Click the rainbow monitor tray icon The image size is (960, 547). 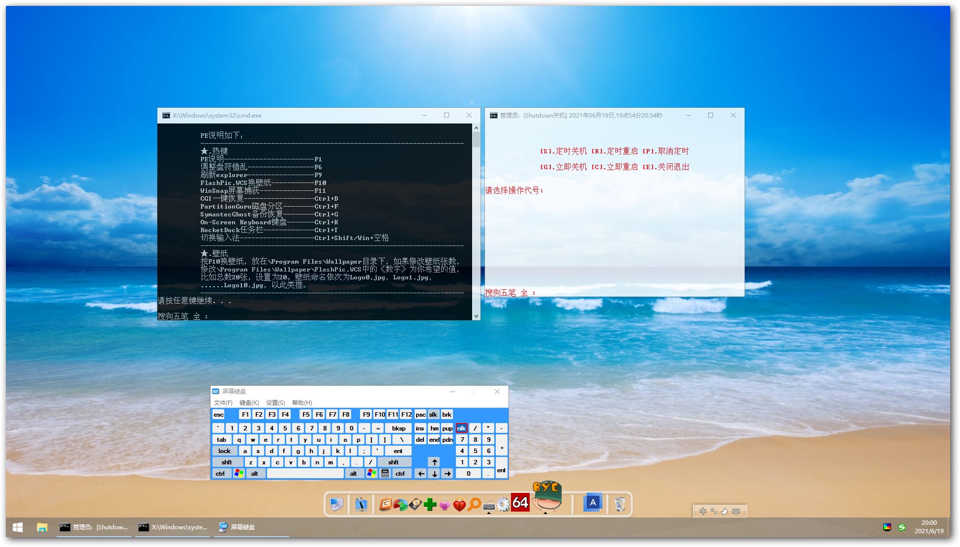tap(887, 527)
